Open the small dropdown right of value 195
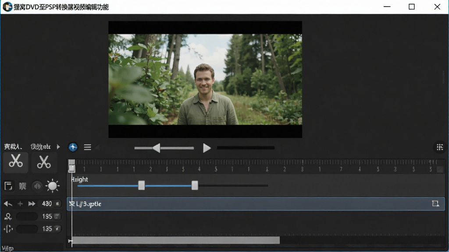 tap(57, 216)
